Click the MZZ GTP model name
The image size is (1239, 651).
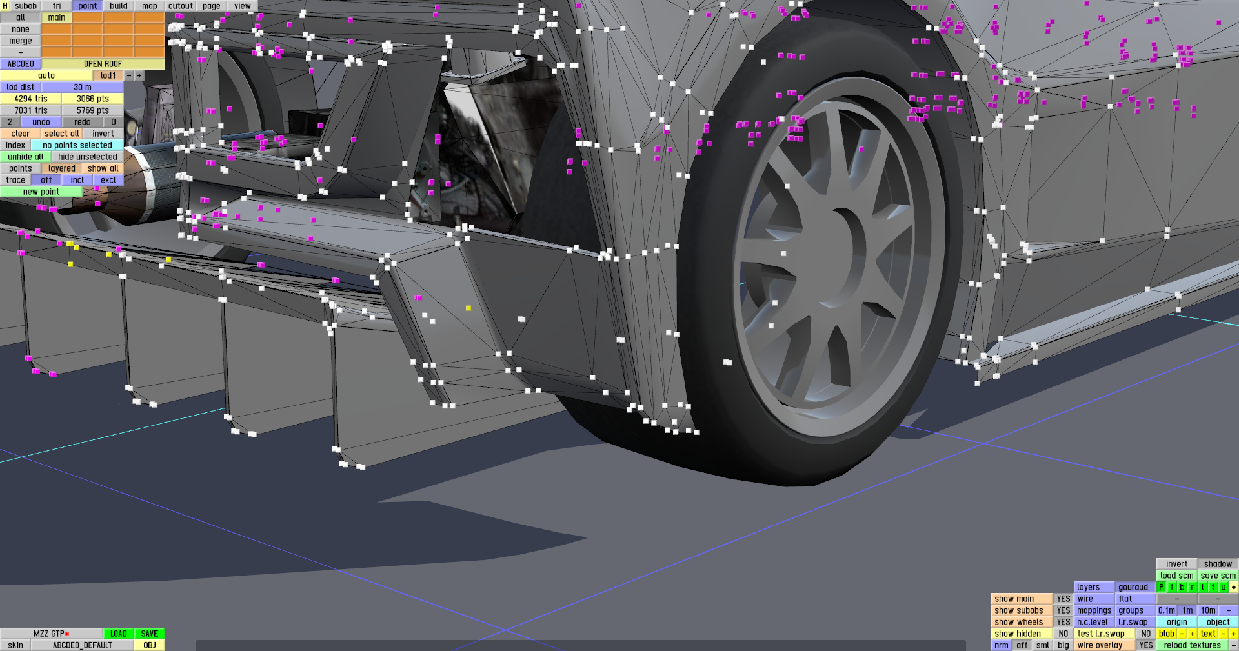click(x=52, y=634)
